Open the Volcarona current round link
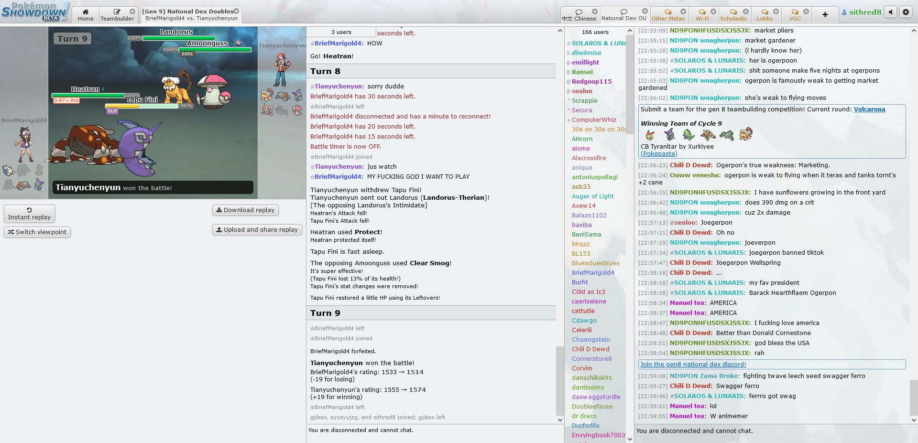The width and height of the screenshot is (918, 443). 869,109
